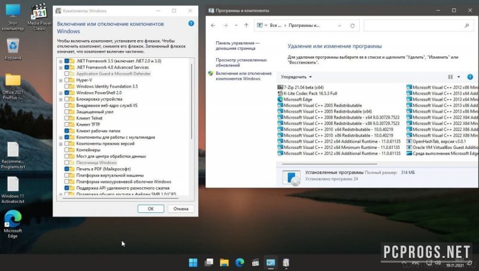
Task: Uncheck Windows PowerShell 2.0
Action: click(x=66, y=93)
